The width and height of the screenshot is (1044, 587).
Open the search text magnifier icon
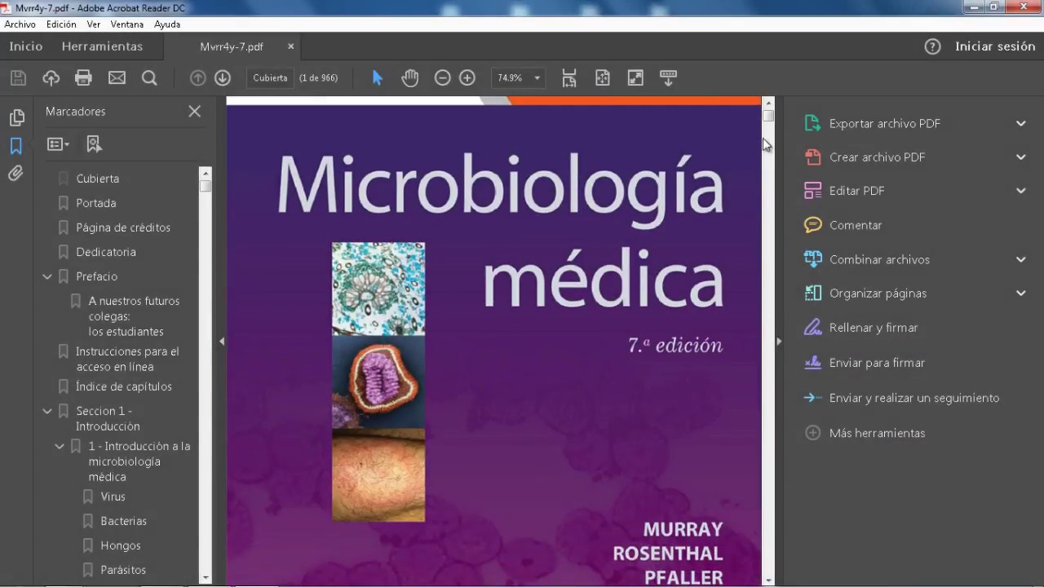coord(149,78)
